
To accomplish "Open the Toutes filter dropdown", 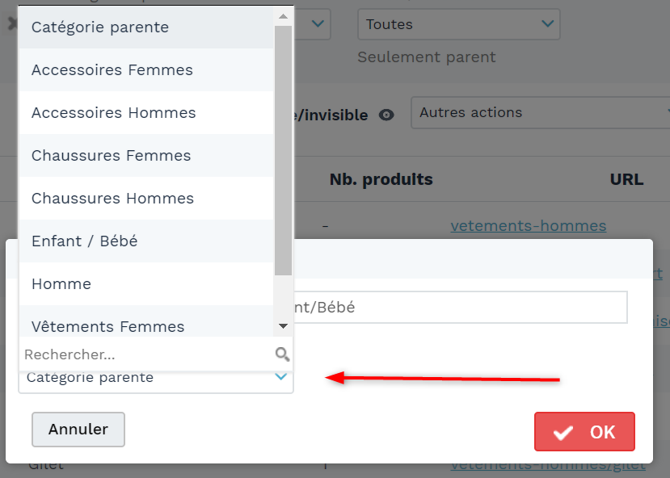I will click(x=458, y=24).
